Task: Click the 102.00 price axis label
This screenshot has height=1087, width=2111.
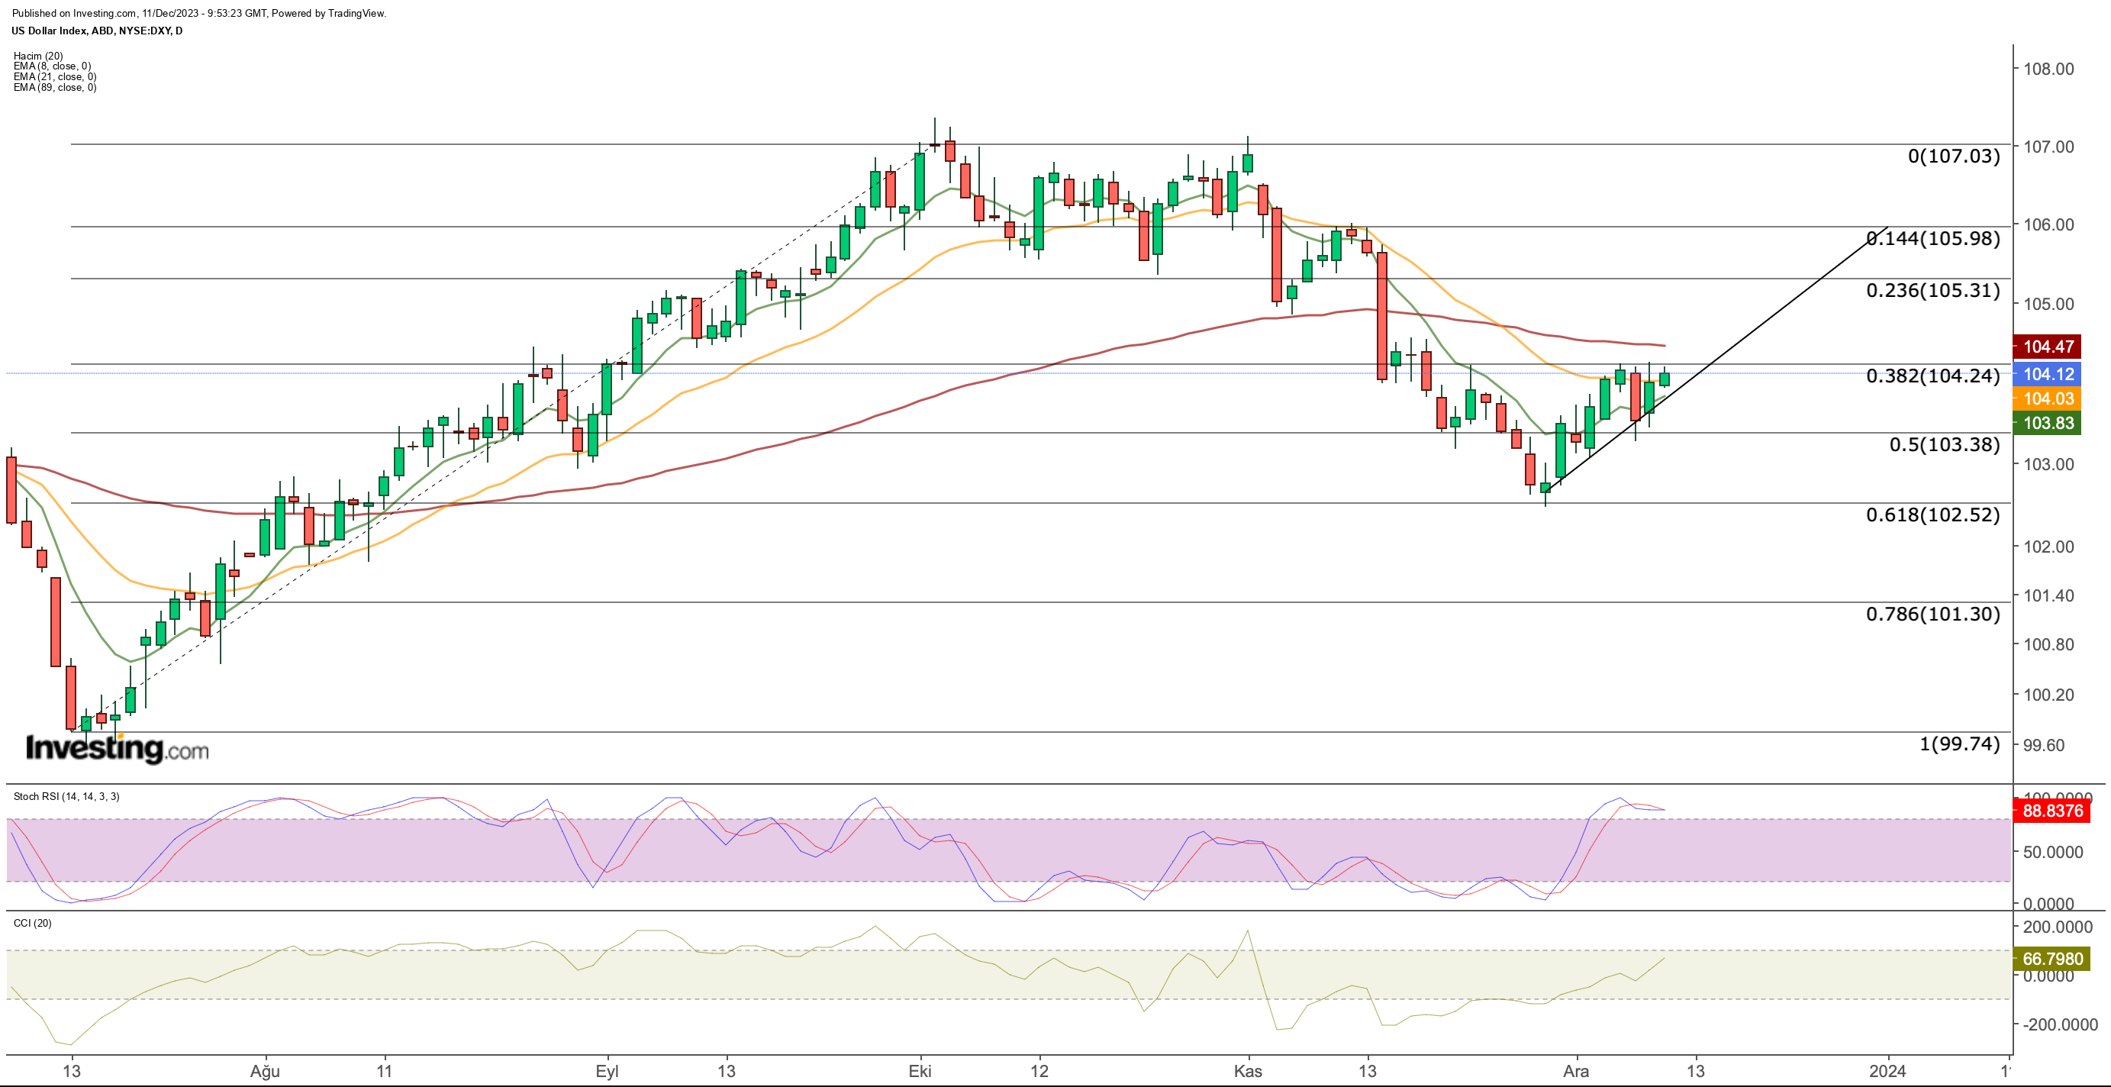Action: pos(2048,547)
